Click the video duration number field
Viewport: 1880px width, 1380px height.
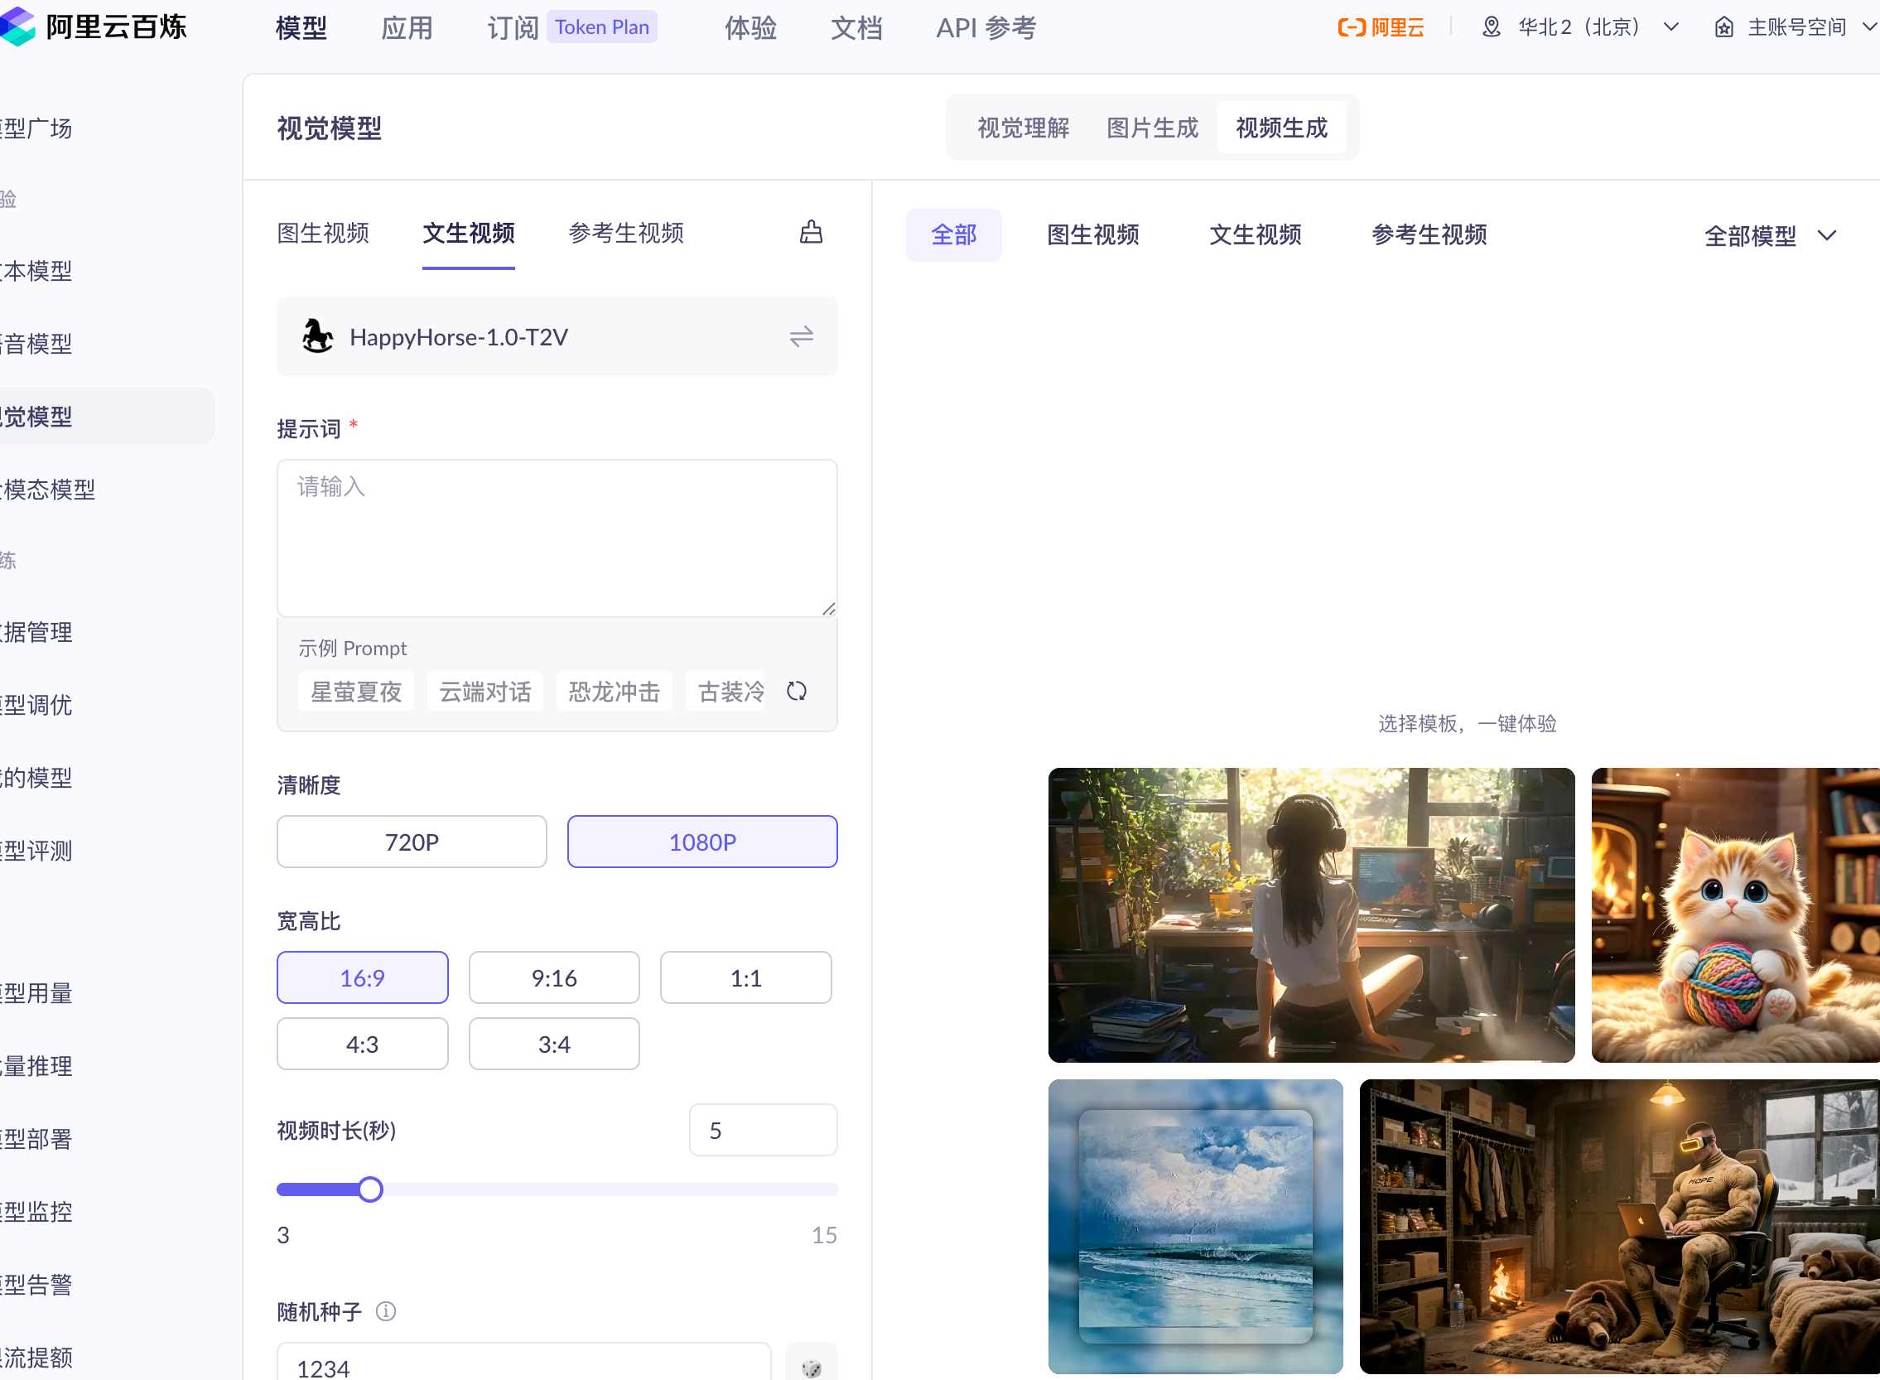tap(764, 1130)
